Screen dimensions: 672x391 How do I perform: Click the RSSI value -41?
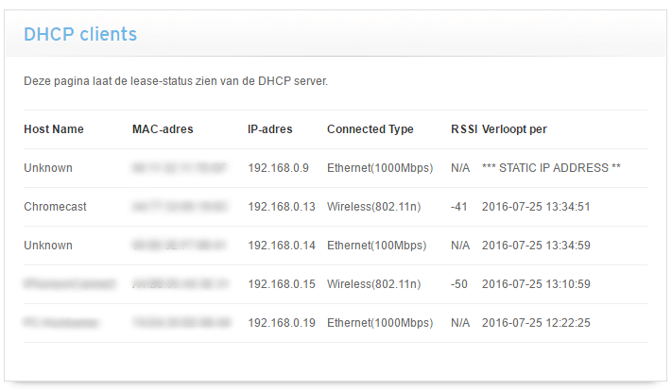click(x=461, y=207)
